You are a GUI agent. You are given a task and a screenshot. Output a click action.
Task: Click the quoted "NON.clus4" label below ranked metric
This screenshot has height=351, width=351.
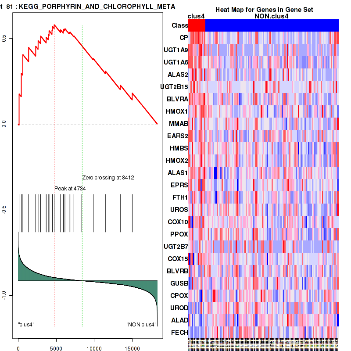(x=141, y=325)
